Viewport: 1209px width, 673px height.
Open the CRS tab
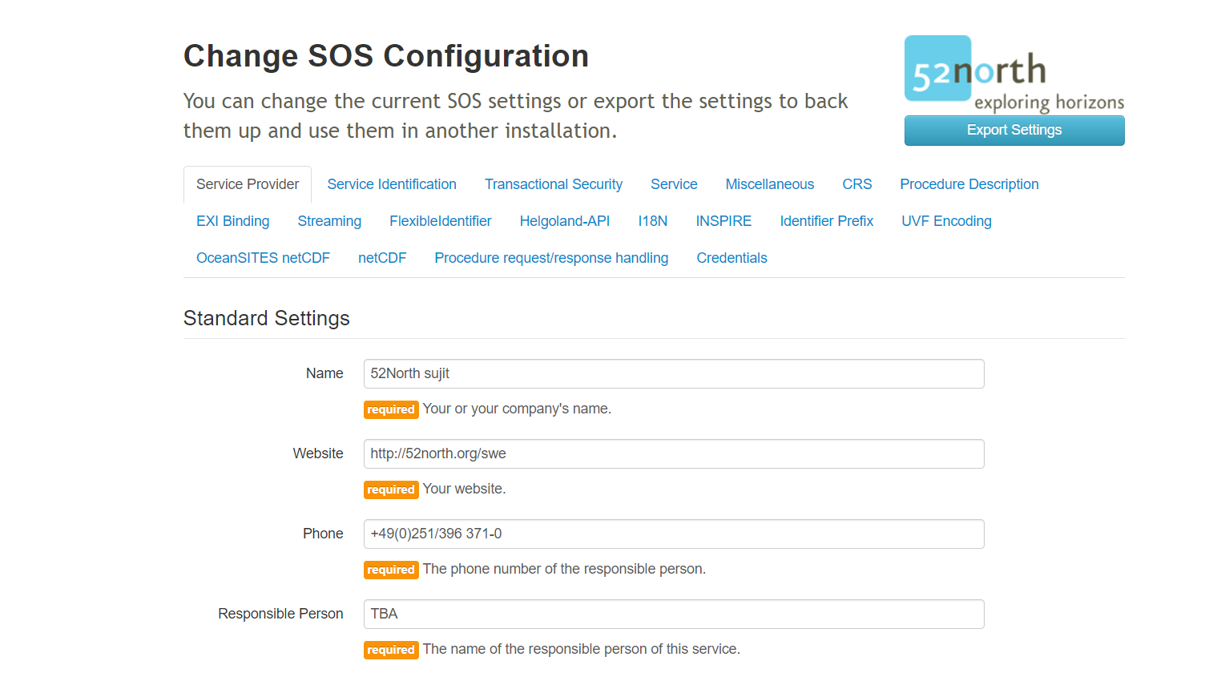(x=857, y=184)
